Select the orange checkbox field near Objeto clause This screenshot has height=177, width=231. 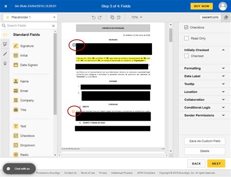click(x=73, y=112)
